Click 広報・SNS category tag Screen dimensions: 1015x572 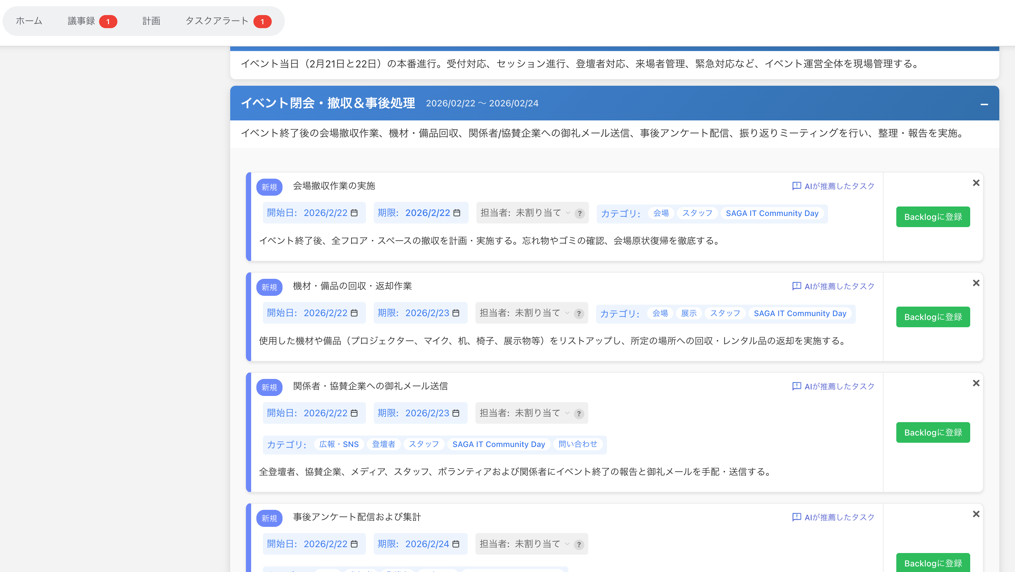point(339,444)
